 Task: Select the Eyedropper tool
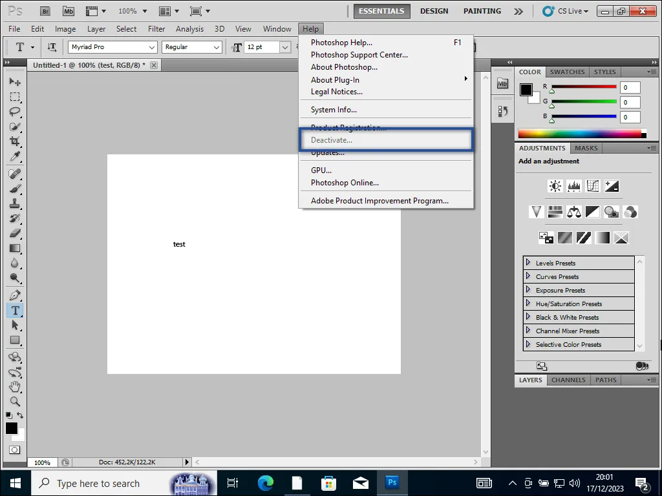click(x=15, y=156)
